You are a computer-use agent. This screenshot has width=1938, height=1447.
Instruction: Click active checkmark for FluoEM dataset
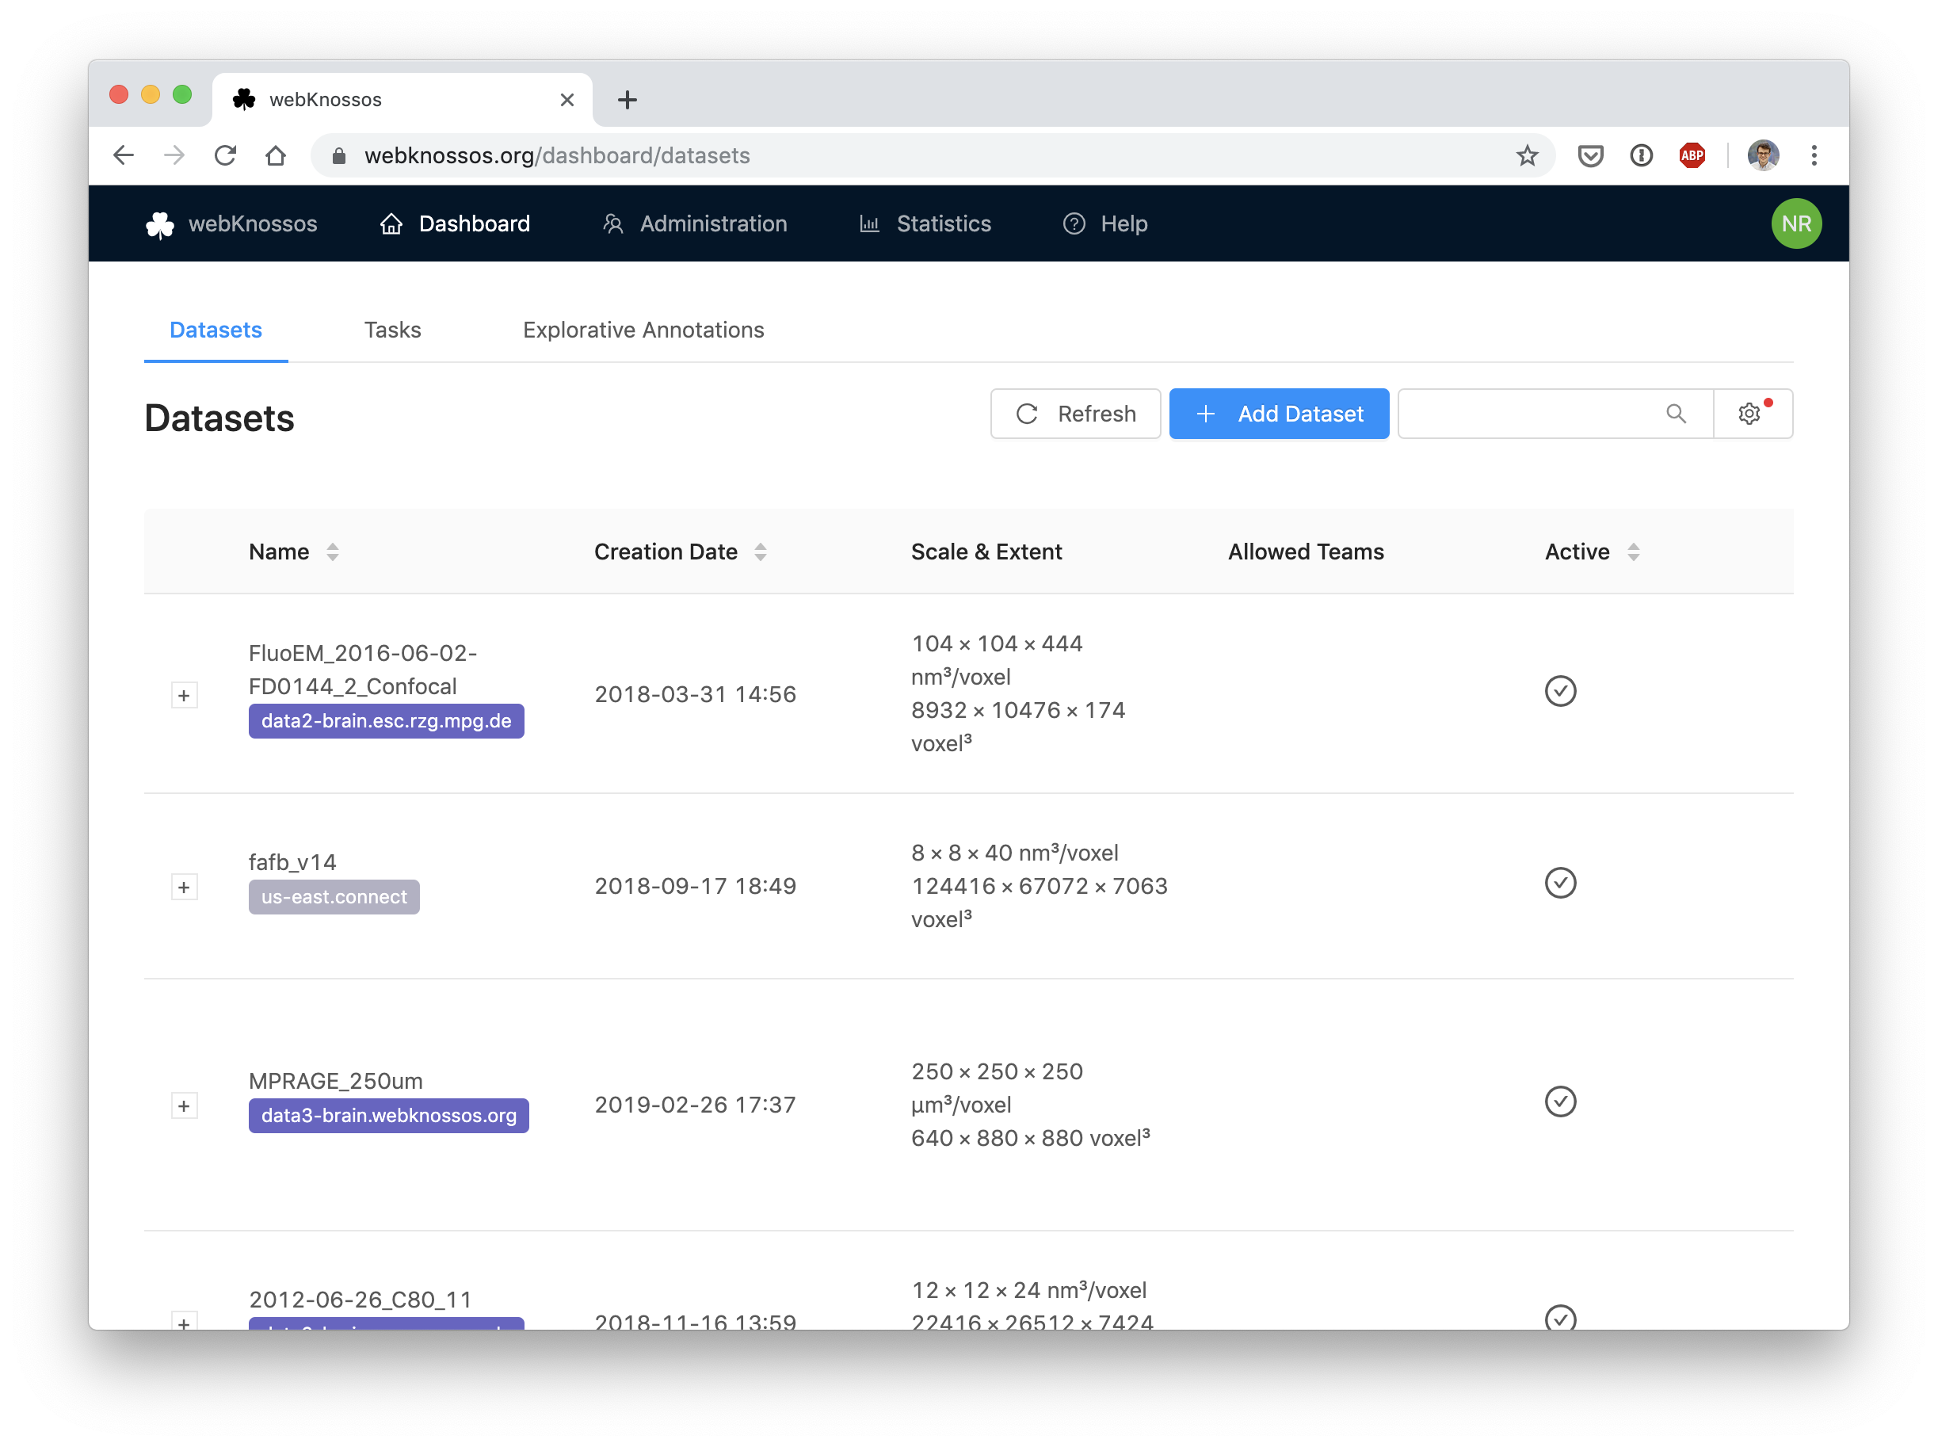click(x=1560, y=692)
